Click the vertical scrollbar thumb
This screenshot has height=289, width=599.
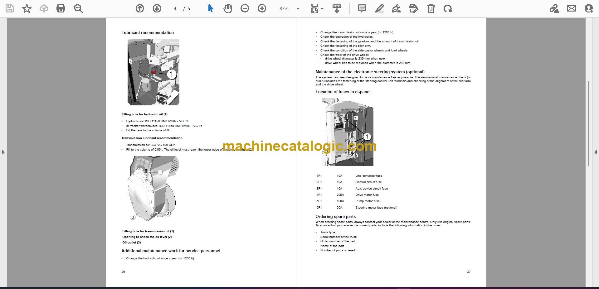point(589,123)
